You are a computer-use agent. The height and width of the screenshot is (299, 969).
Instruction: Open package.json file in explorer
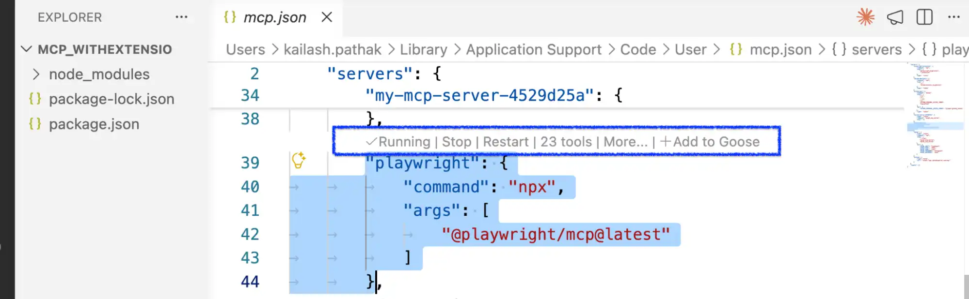[x=94, y=124]
